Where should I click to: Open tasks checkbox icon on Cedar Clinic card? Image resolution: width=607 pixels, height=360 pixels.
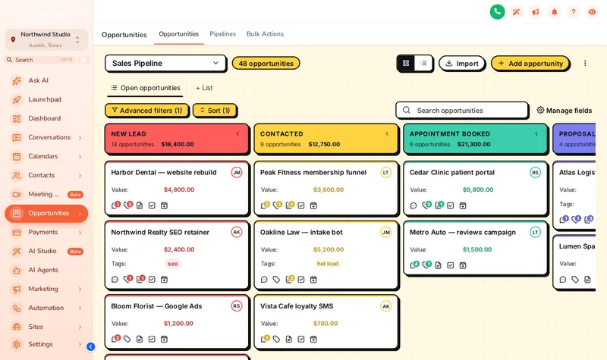(450, 205)
